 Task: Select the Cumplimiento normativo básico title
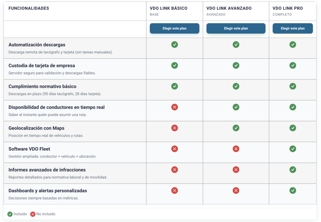(42, 86)
